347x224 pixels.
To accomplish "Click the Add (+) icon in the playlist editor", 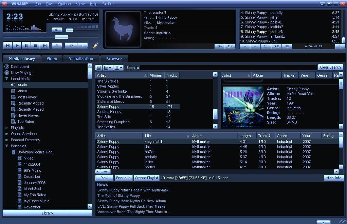I will pyautogui.click(x=245, y=46).
